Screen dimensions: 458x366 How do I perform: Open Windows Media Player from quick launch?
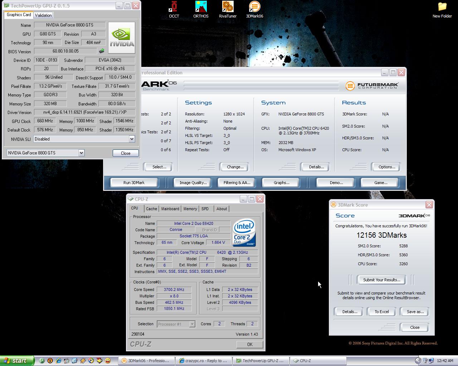[x=91, y=361]
